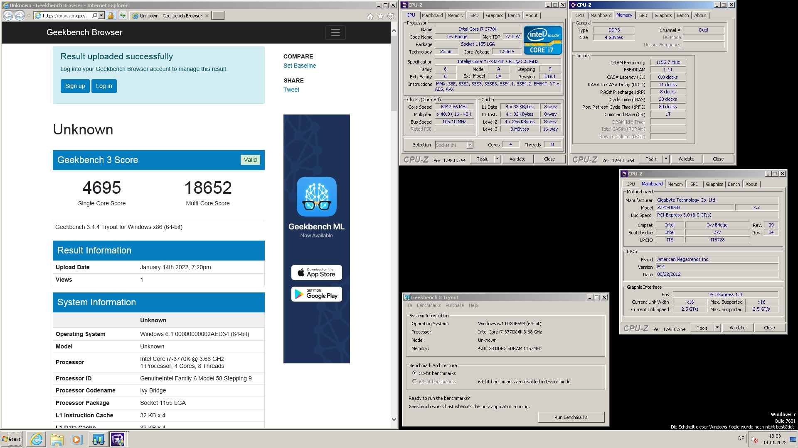Click the muted volume icon in system tray

pyautogui.click(x=754, y=440)
